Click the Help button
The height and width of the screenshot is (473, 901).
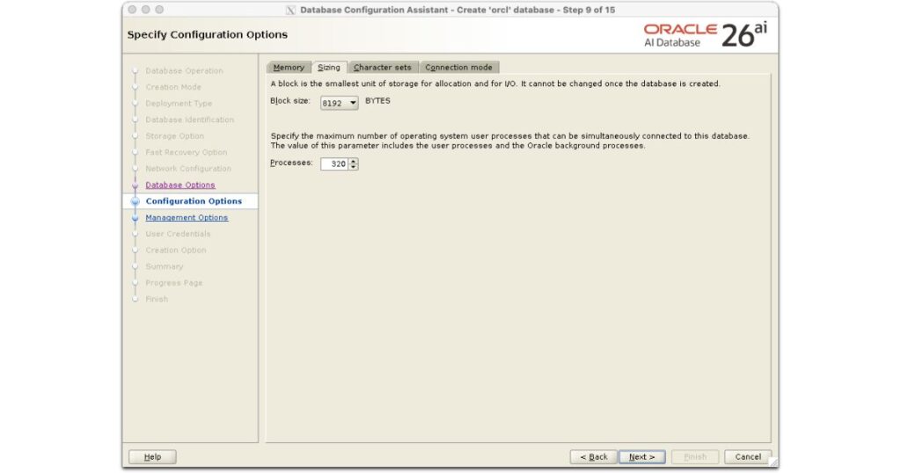click(152, 457)
